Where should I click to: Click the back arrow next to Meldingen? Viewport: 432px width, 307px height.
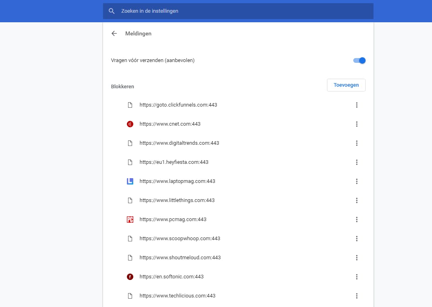click(114, 34)
